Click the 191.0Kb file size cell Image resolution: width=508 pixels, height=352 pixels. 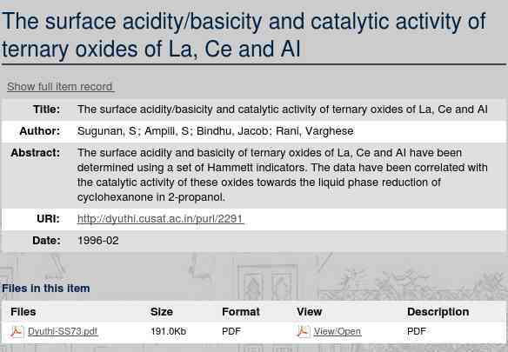(168, 332)
